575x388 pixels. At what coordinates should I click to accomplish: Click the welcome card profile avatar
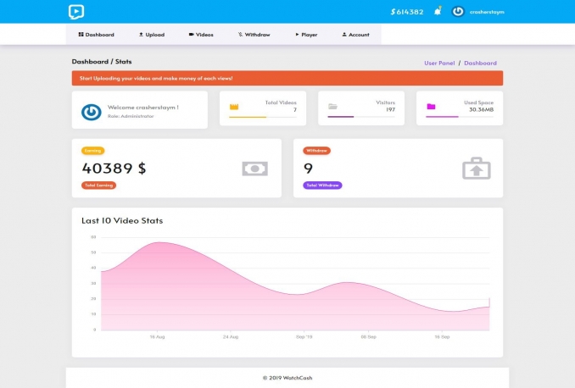click(x=92, y=112)
